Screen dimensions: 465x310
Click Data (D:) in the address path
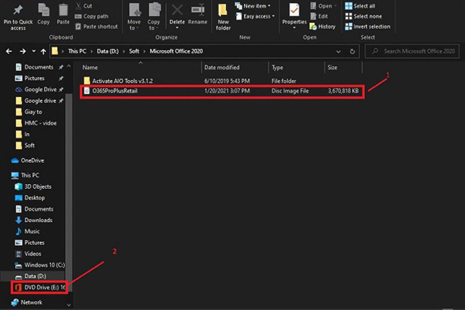click(x=107, y=51)
